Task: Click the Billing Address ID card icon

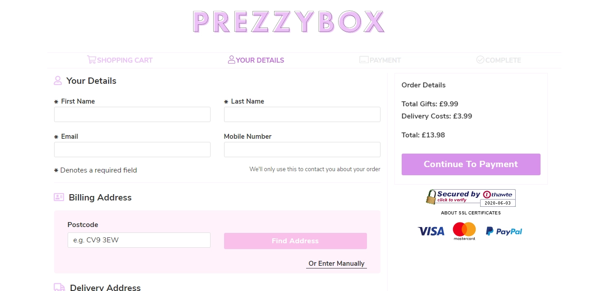Action: click(x=59, y=197)
